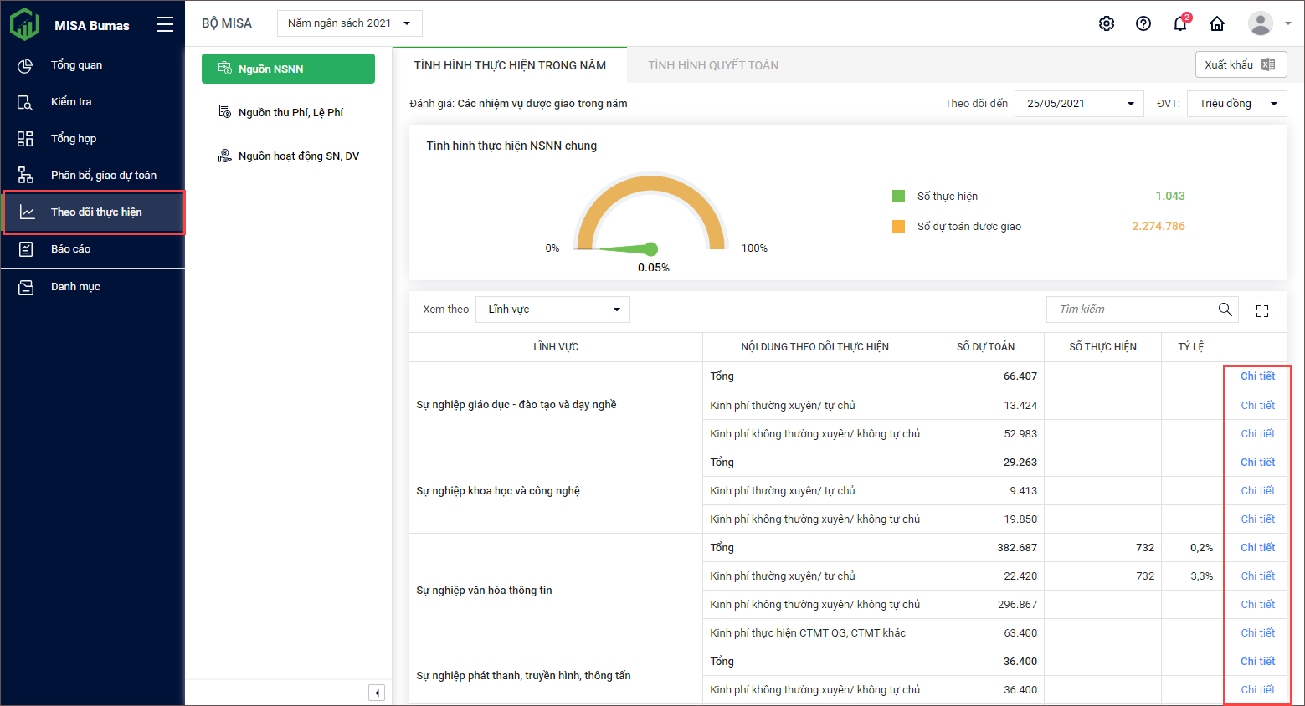1305x706 pixels.
Task: Click the green Số thực hiện legend swatch
Action: (899, 197)
